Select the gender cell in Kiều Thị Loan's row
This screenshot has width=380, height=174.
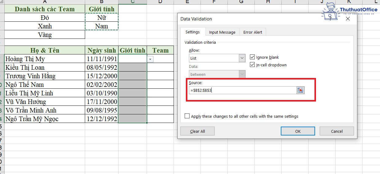coord(133,67)
